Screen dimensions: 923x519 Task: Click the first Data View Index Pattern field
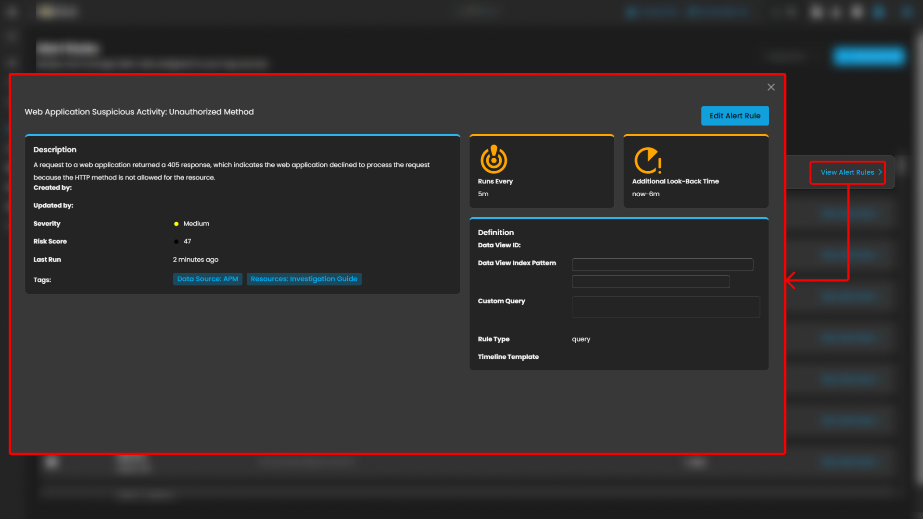(662, 265)
